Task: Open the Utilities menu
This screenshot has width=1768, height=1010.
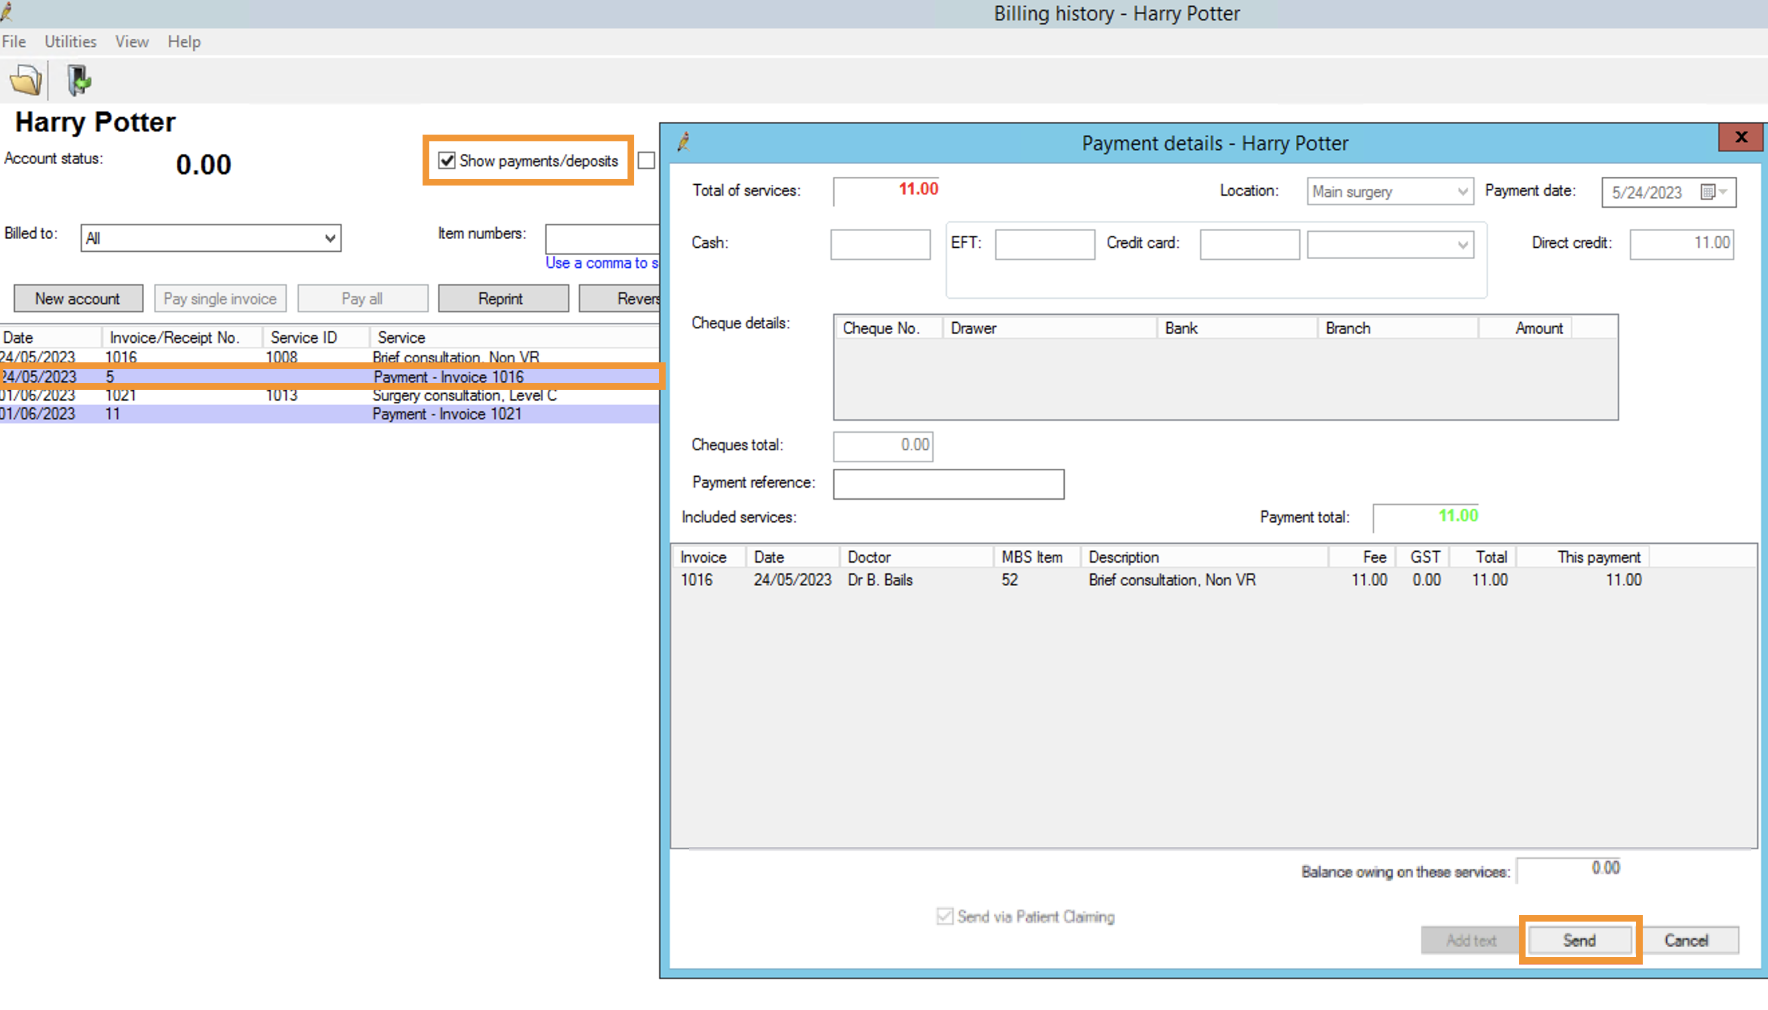Action: [70, 42]
